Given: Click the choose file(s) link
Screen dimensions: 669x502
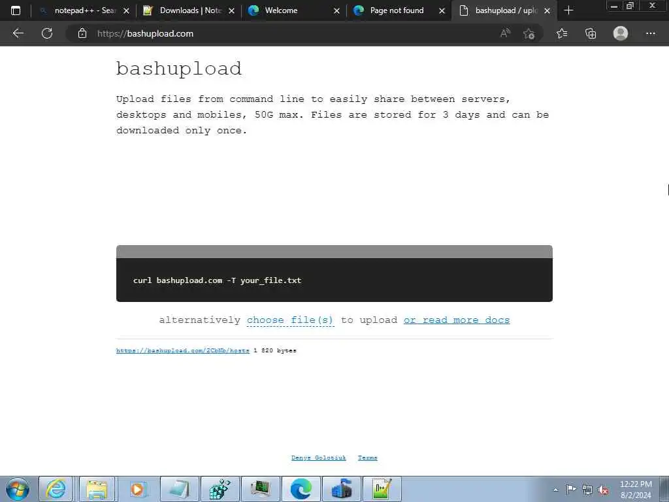Looking at the screenshot, I should tap(290, 320).
